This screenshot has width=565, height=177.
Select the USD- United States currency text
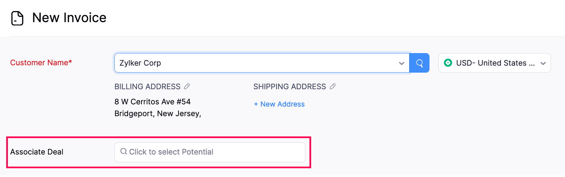click(495, 63)
